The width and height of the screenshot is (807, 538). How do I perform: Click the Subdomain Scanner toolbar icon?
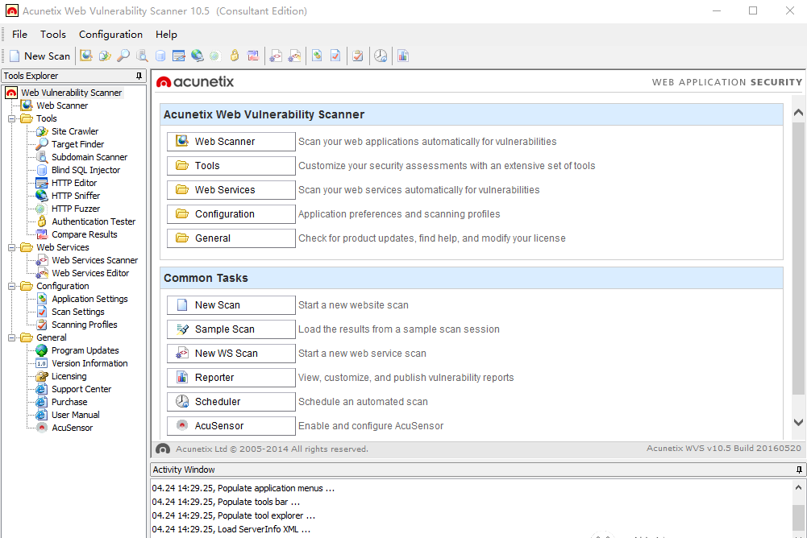142,56
